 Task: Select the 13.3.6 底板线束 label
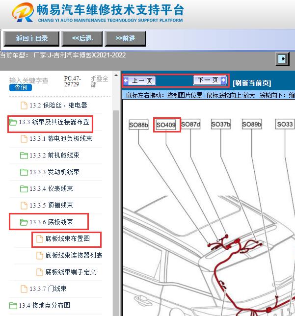(51, 222)
